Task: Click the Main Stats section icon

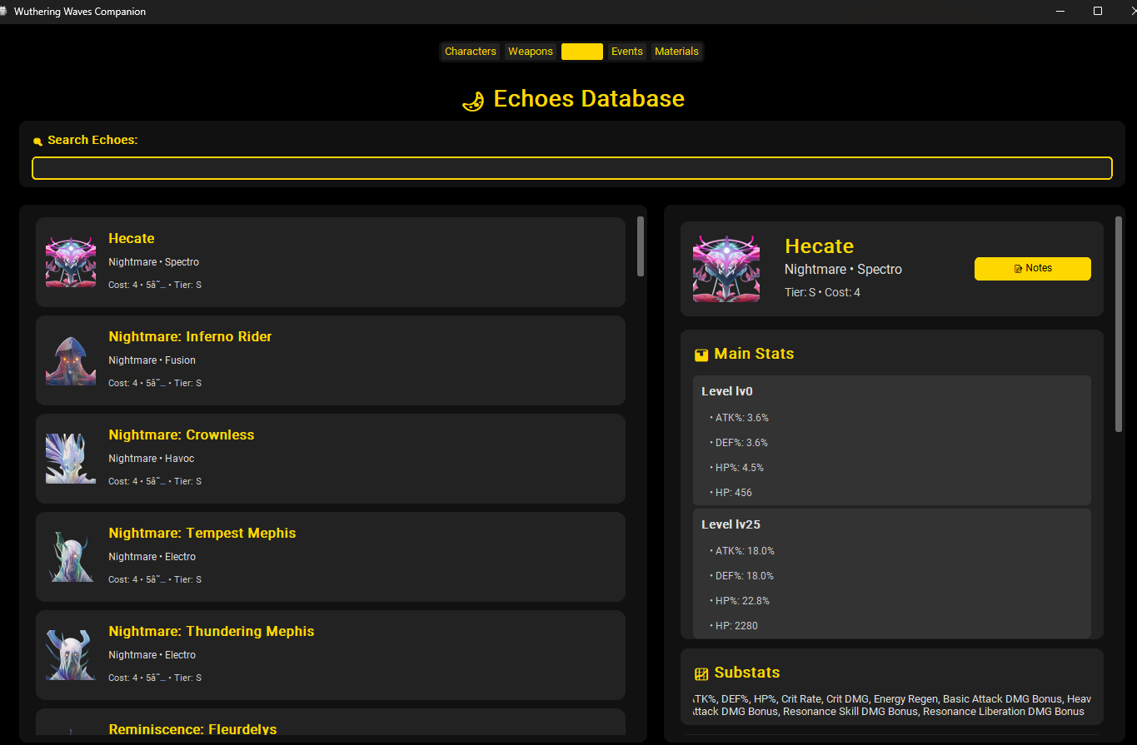Action: click(701, 355)
